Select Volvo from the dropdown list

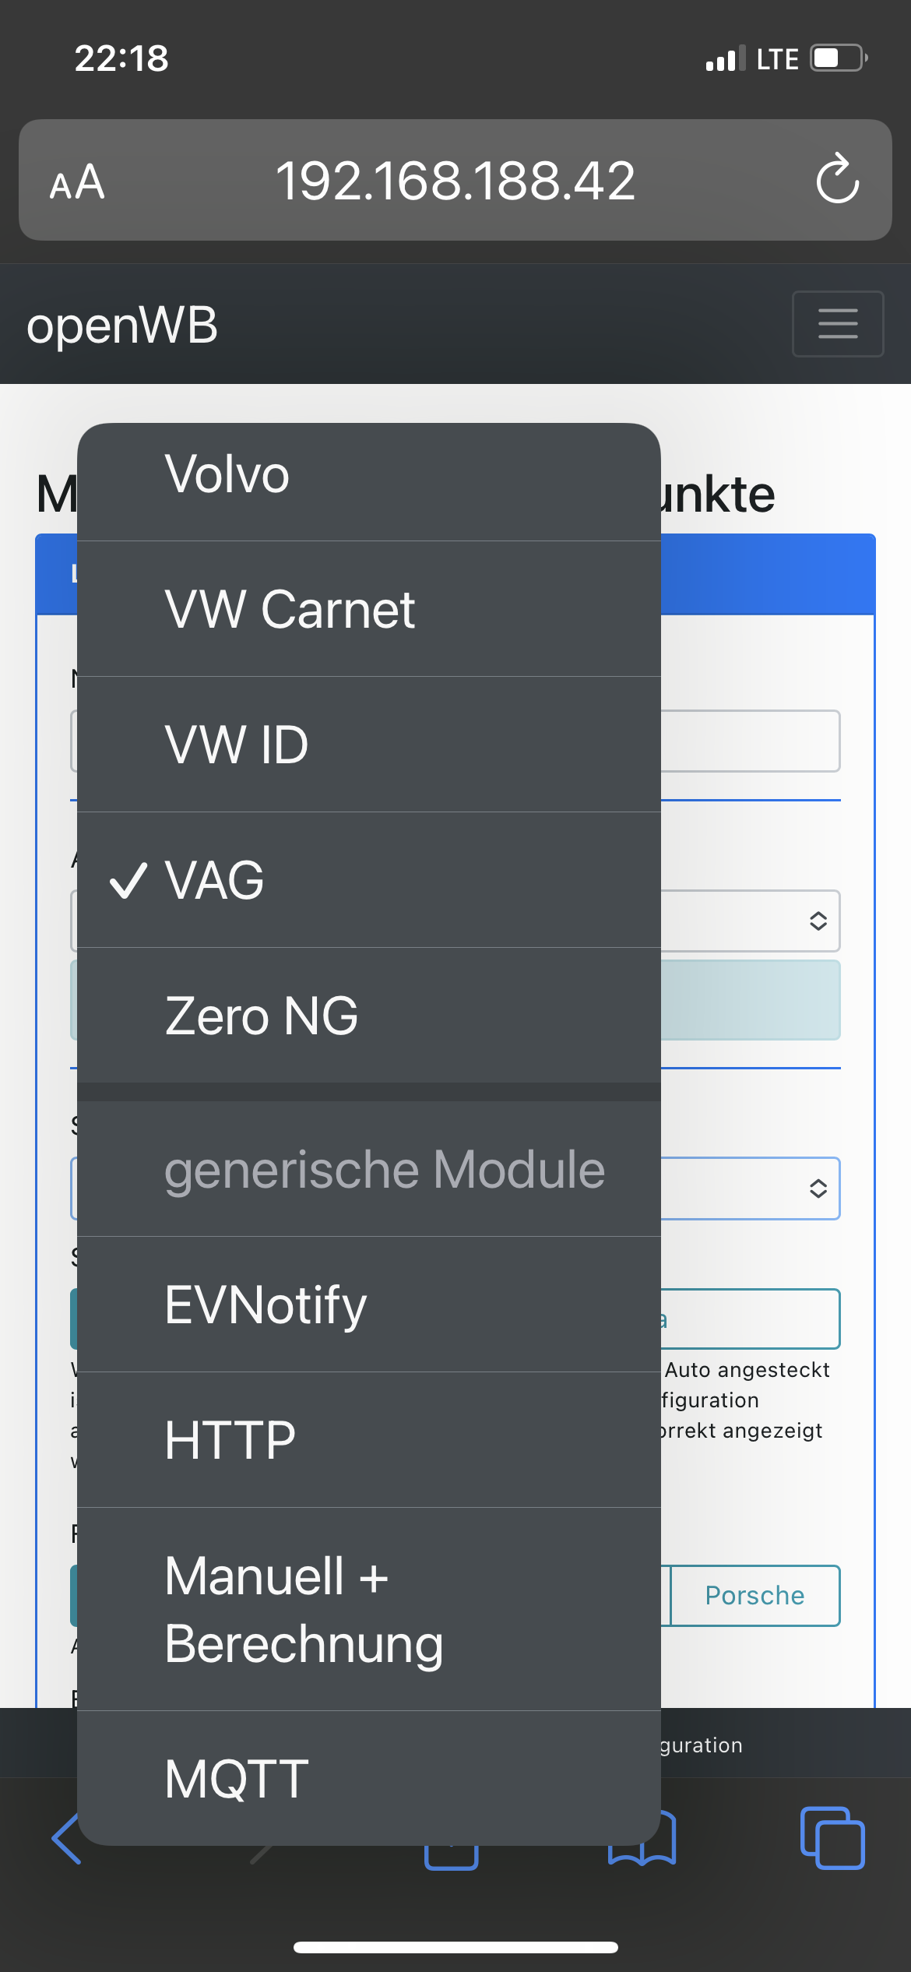[x=368, y=475]
